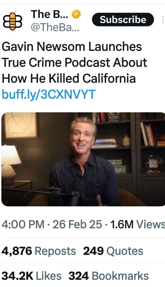
Task: Open the account display name The B...
Action: click(49, 14)
